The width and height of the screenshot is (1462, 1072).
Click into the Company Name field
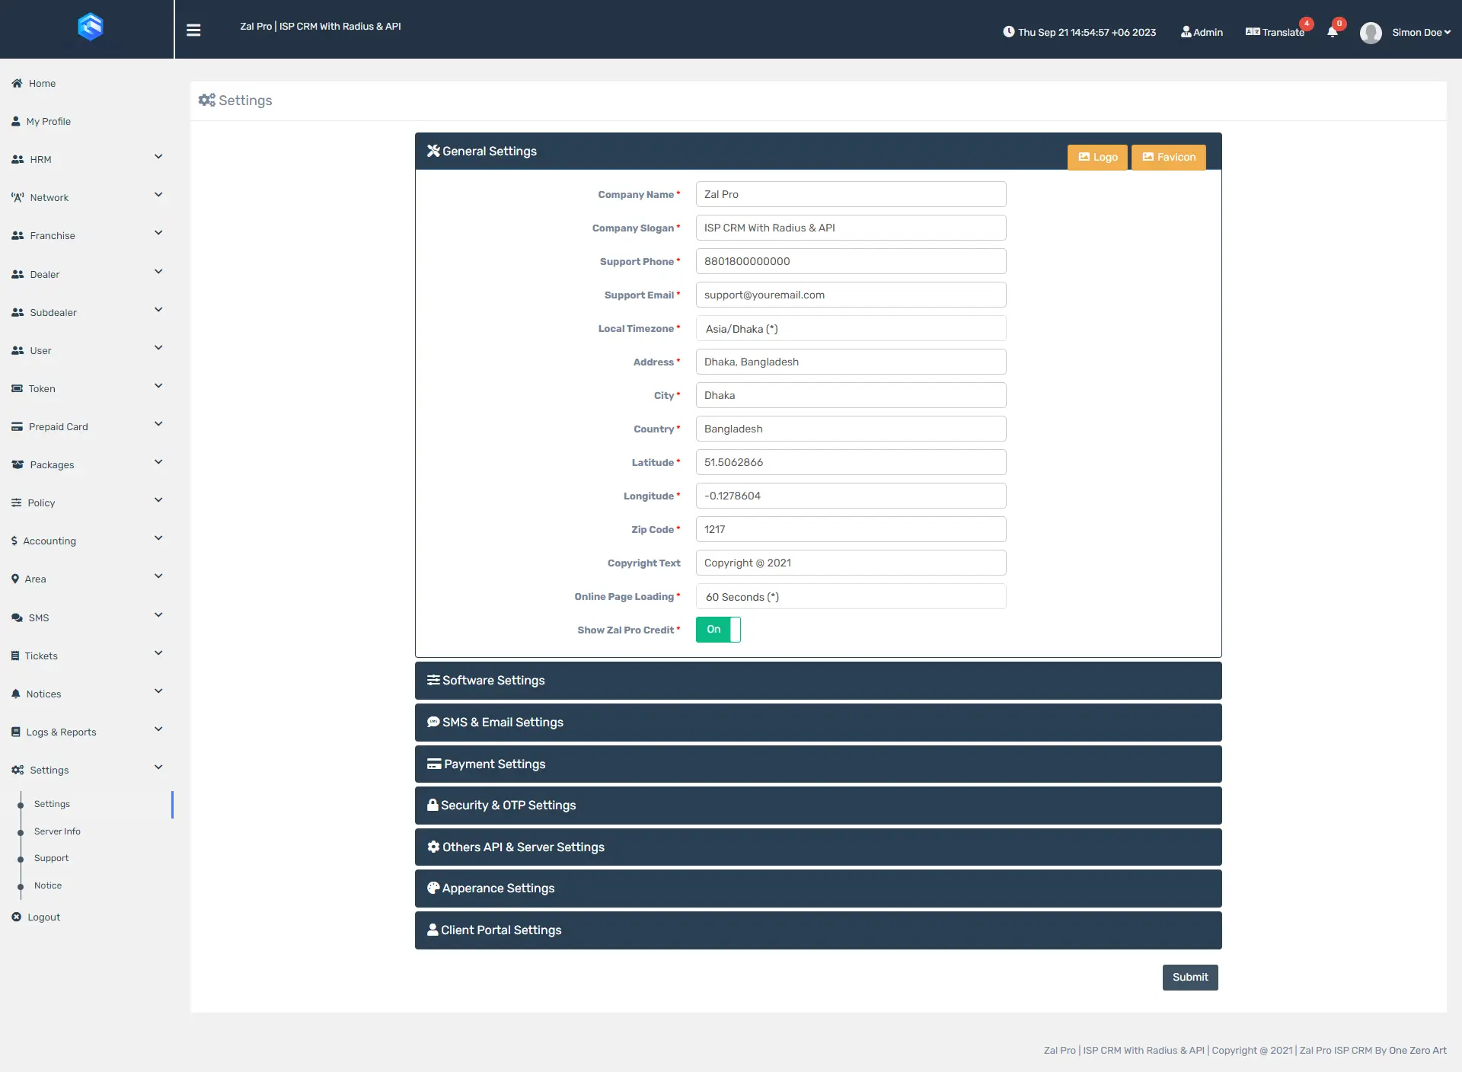click(851, 195)
